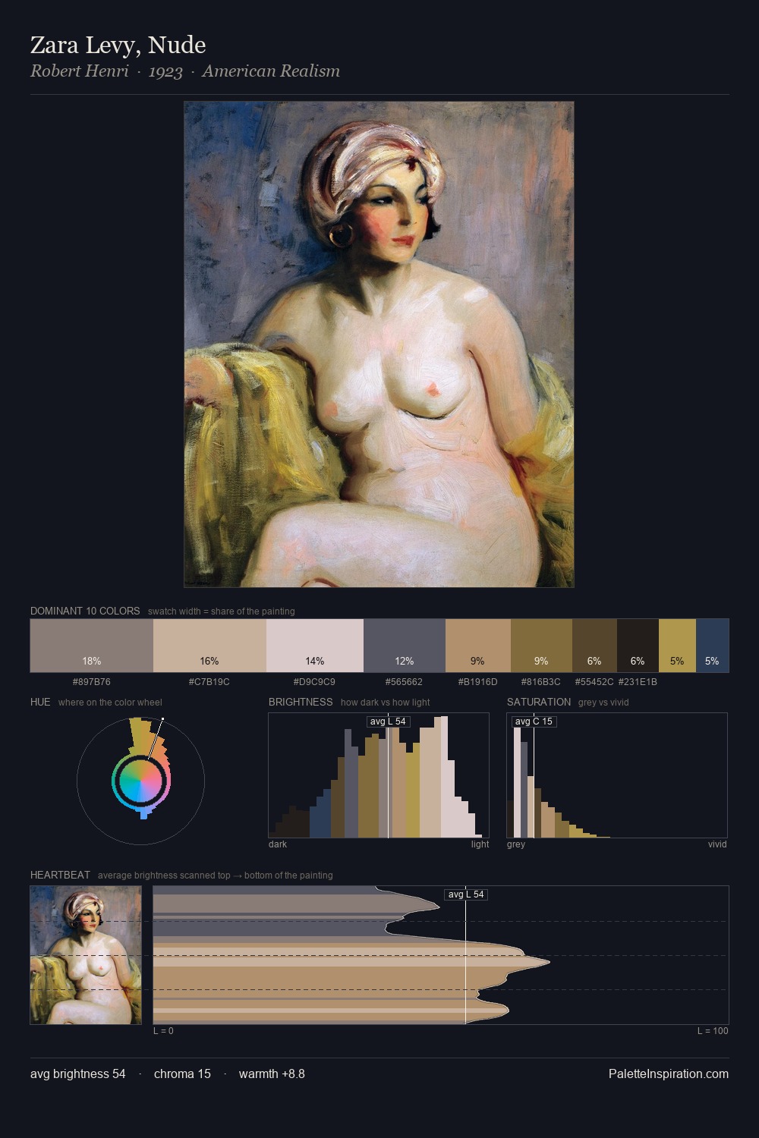Click the style 'American Realism'

click(271, 71)
